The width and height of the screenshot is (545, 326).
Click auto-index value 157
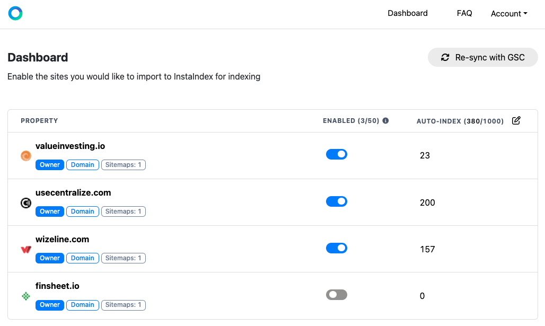427,249
